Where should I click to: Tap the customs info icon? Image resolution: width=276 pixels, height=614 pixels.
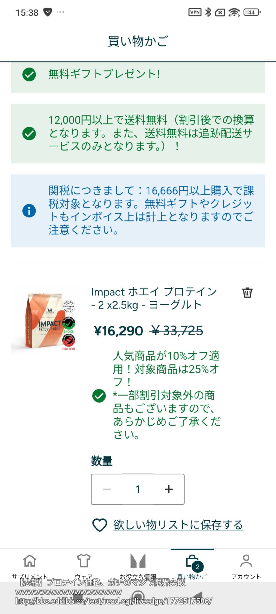point(29,211)
